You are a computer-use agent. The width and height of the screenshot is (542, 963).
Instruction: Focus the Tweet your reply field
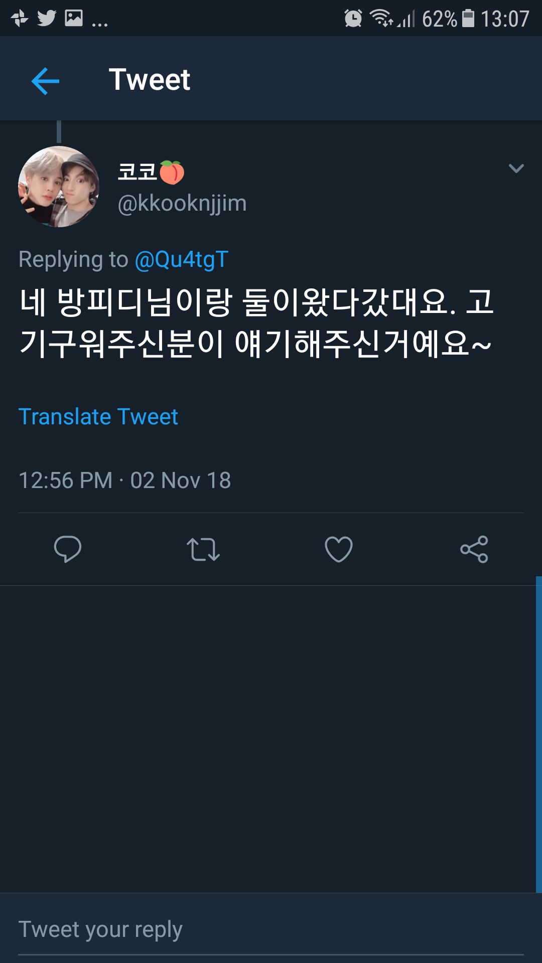tap(271, 929)
